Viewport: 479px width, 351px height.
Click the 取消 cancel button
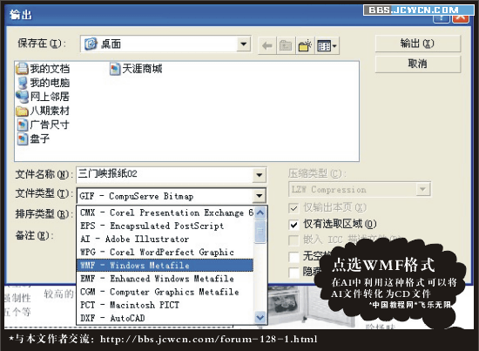point(417,64)
